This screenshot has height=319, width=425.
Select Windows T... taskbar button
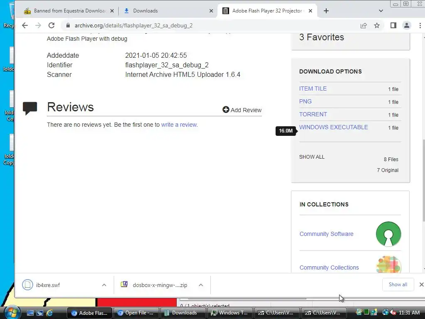tap(230, 313)
